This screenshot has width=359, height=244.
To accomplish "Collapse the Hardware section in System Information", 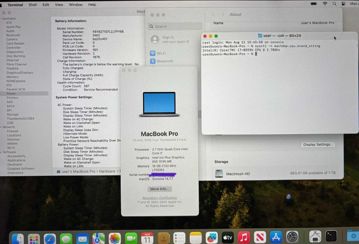I will pyautogui.click(x=1, y=18).
